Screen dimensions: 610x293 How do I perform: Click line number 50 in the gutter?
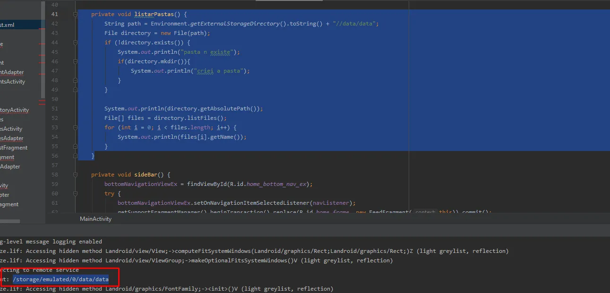click(54, 99)
